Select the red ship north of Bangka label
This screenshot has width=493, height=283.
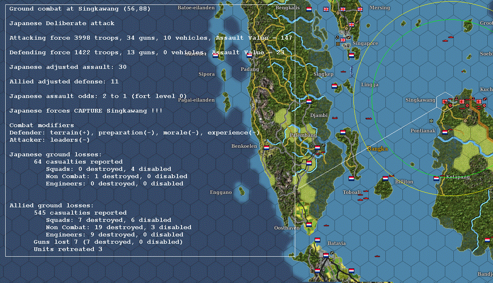[x=368, y=119]
